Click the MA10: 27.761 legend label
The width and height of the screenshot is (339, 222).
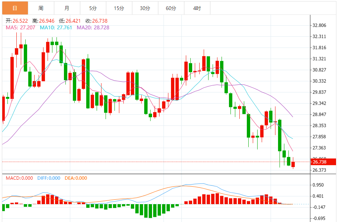tap(56, 27)
